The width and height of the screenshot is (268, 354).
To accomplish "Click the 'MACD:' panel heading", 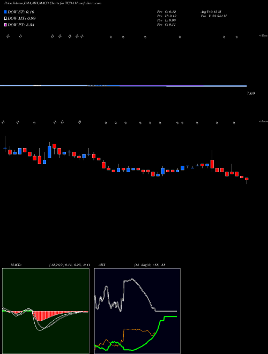I will tap(16, 264).
